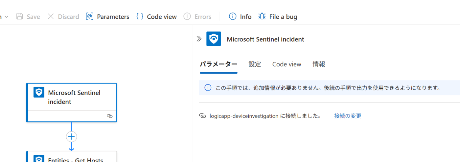Click the shield icon on the Microsoft Sentinel incident card
This screenshot has height=162, width=460.
click(x=39, y=93)
